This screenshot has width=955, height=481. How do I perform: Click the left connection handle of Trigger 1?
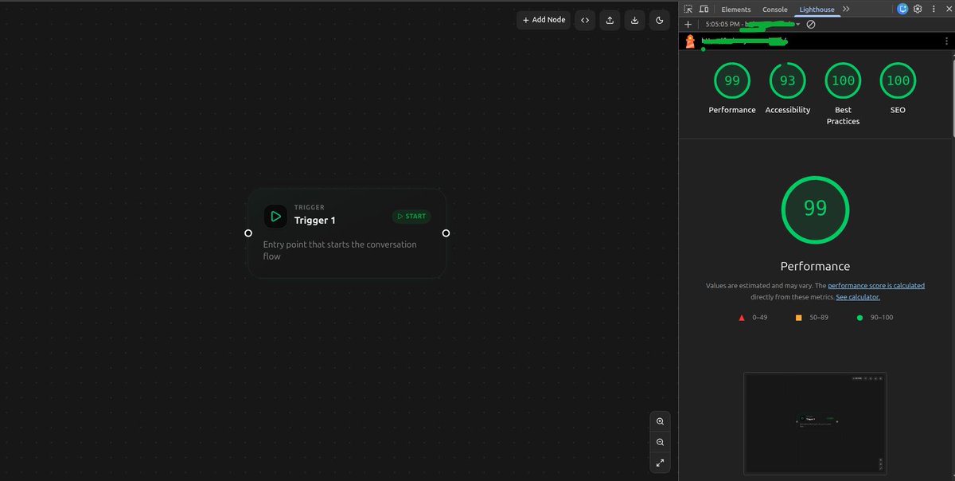coord(248,233)
